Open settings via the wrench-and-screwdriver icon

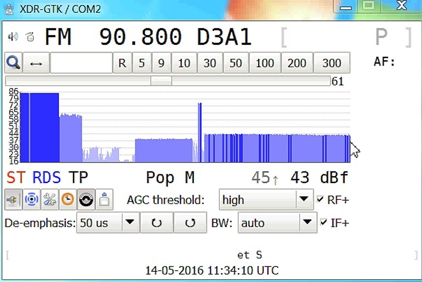tap(49, 199)
